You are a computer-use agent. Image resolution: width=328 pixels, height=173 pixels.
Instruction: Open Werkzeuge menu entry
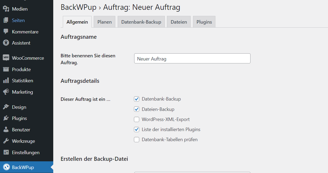coord(27,141)
